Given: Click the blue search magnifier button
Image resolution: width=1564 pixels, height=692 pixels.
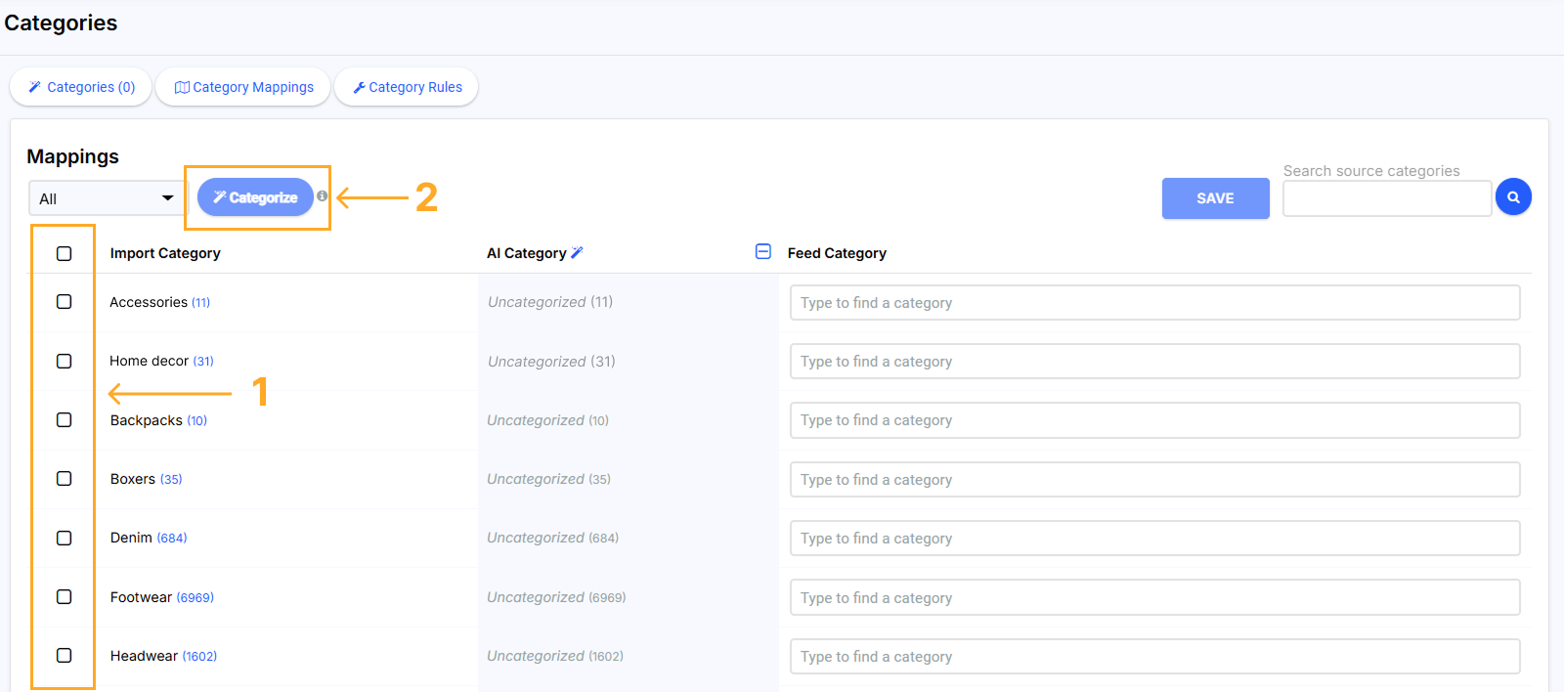Looking at the screenshot, I should coord(1513,197).
